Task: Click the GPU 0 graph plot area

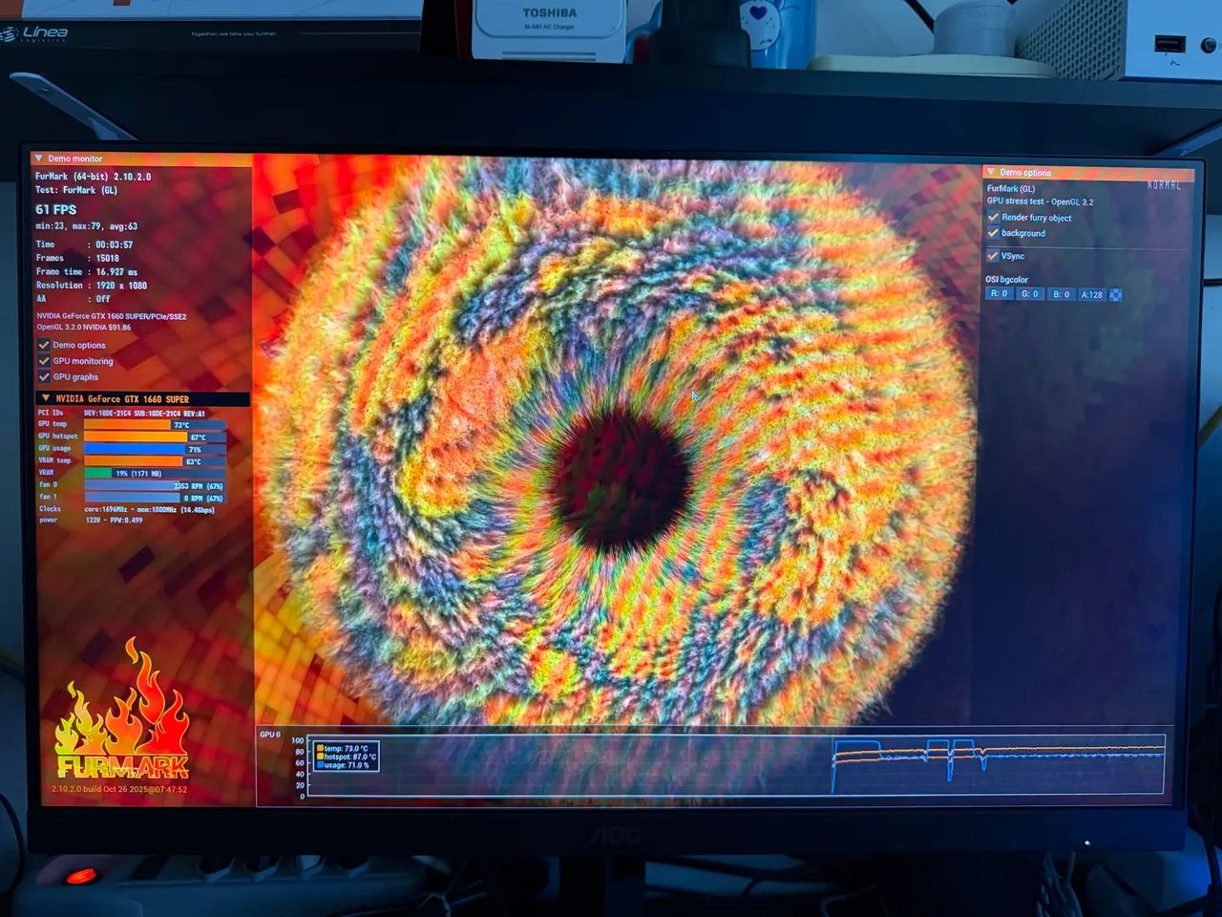Action: tap(735, 765)
